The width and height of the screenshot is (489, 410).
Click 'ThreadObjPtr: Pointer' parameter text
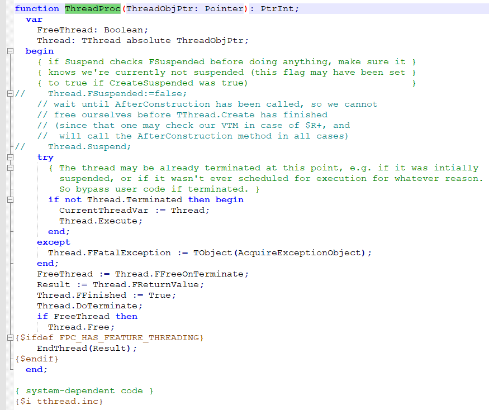(185, 9)
